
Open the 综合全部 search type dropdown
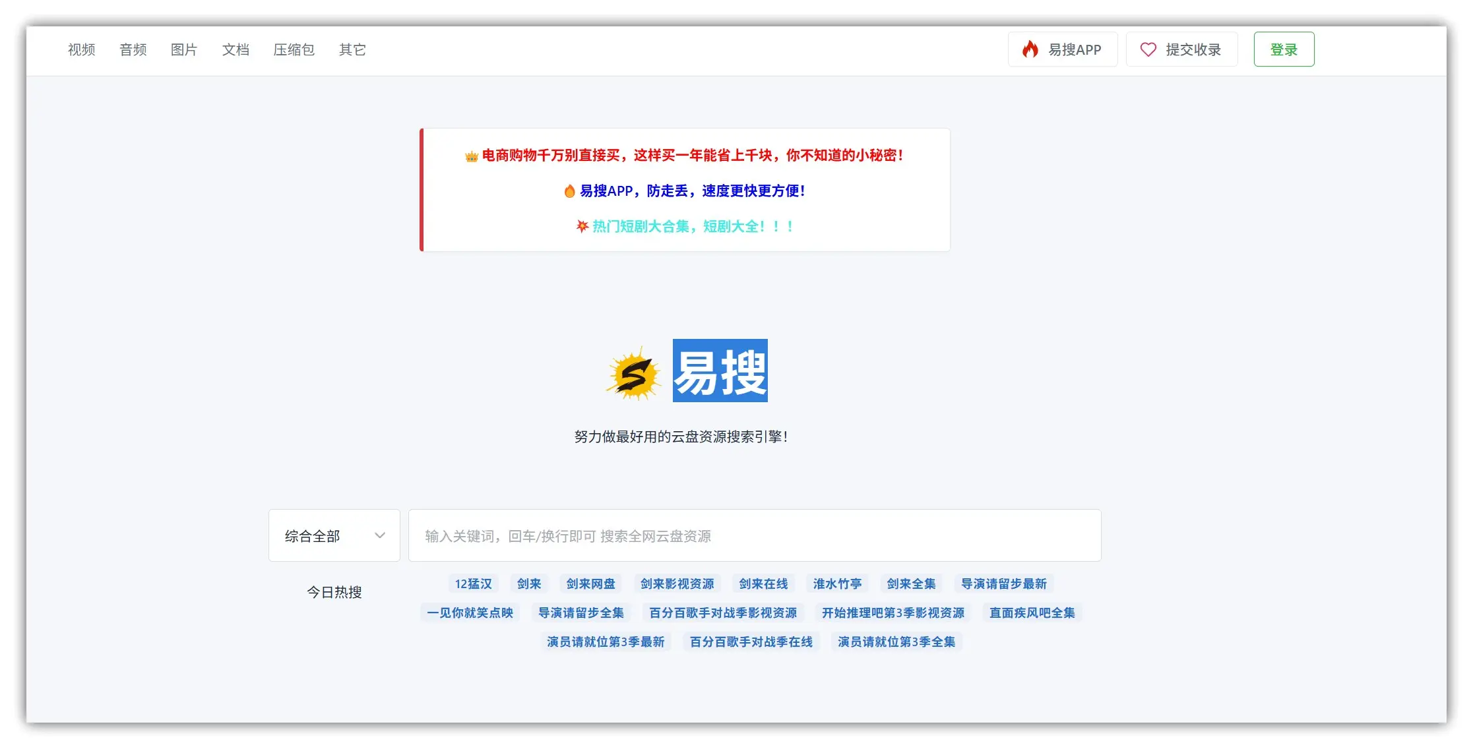[334, 535]
